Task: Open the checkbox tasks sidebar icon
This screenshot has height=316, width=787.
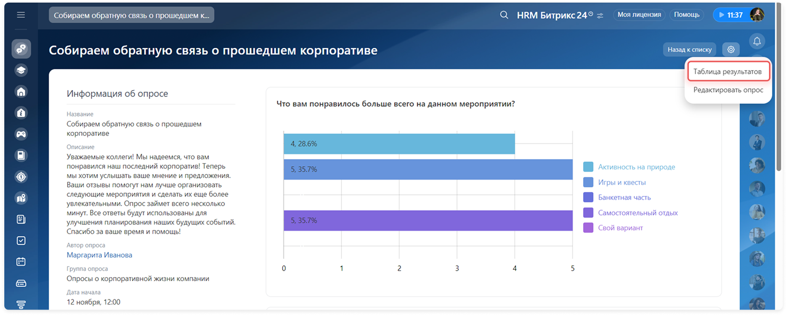Action: pos(21,241)
